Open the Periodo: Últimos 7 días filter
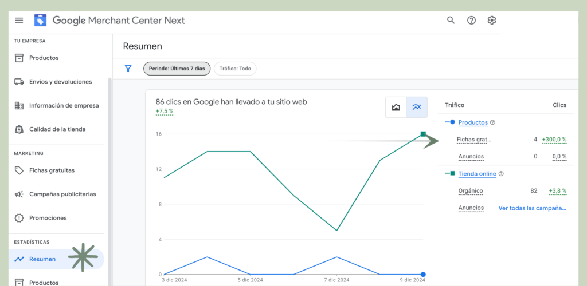 tap(177, 69)
